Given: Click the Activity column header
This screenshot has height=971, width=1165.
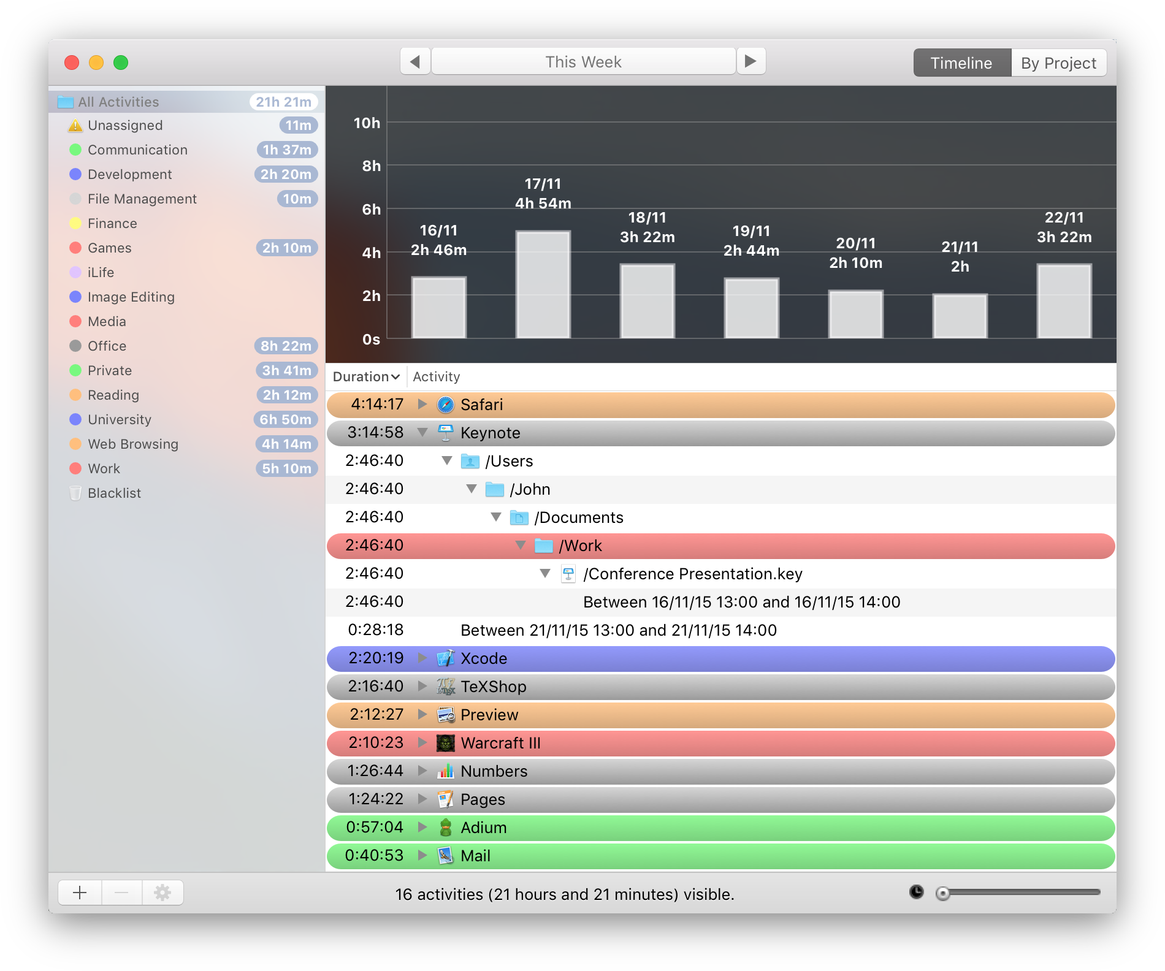Looking at the screenshot, I should (x=437, y=377).
